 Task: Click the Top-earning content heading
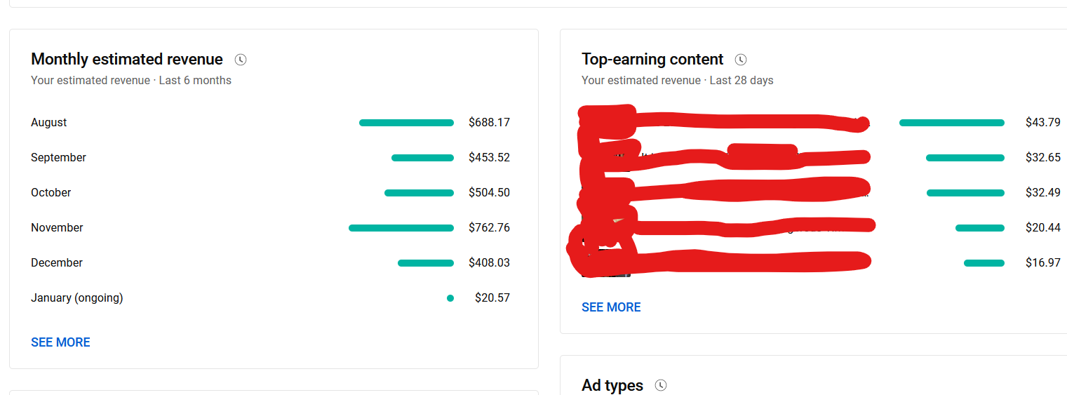click(x=652, y=60)
